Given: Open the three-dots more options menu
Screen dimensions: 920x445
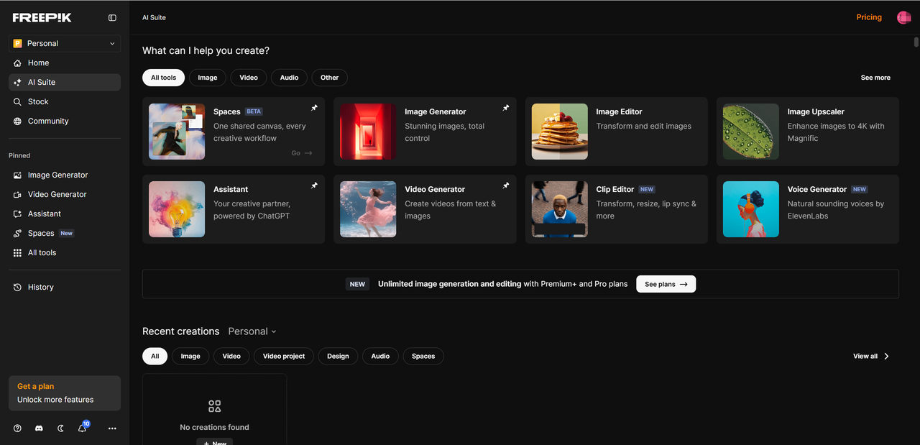Looking at the screenshot, I should [112, 428].
